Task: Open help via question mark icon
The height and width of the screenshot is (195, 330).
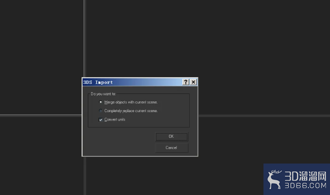Action: pos(185,82)
